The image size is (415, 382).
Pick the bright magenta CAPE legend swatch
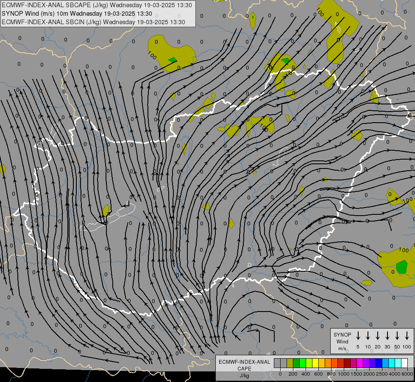(360, 363)
